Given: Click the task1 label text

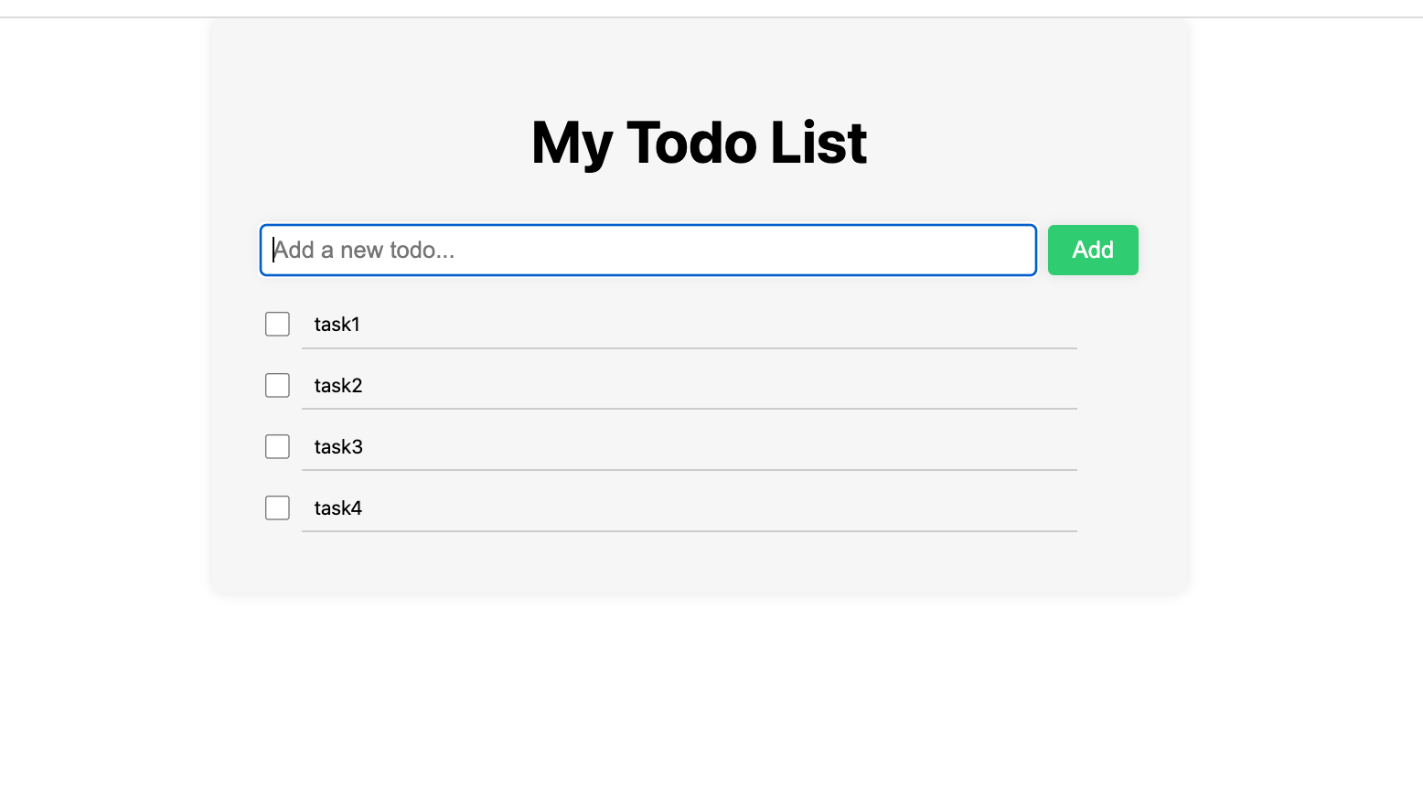Looking at the screenshot, I should 337,325.
